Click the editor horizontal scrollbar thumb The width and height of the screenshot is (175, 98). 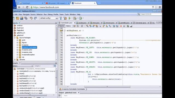pos(107,87)
